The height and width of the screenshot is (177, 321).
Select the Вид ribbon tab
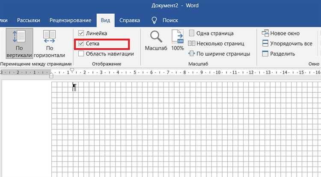(105, 20)
